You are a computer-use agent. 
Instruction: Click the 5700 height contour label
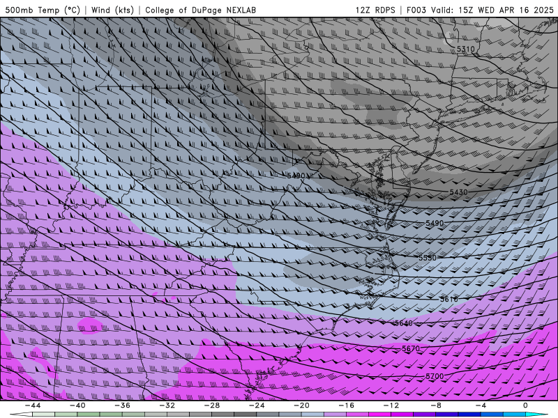point(435,376)
